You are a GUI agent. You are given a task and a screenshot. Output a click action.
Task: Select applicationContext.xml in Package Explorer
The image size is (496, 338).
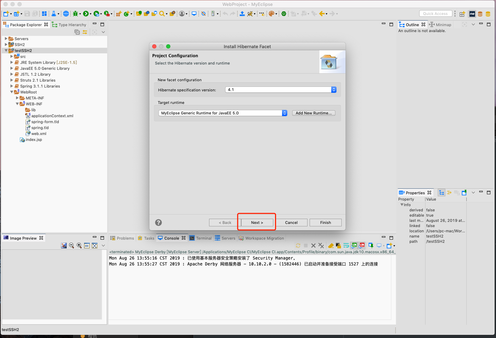tap(52, 116)
